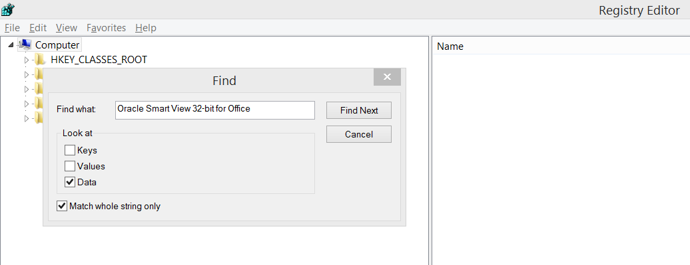
Task: Select the HKEY_CLASSES_ROOT tree item
Action: pyautogui.click(x=99, y=60)
